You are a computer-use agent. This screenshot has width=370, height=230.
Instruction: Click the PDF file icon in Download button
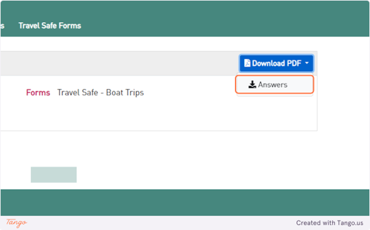pos(247,63)
